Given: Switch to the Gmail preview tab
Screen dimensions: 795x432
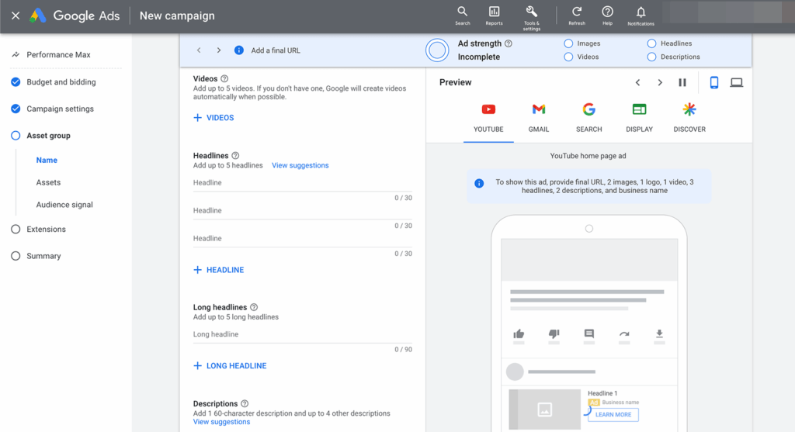Looking at the screenshot, I should [x=539, y=117].
